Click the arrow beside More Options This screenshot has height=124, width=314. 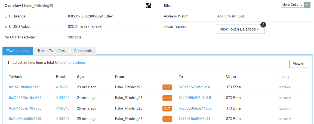(307, 5)
